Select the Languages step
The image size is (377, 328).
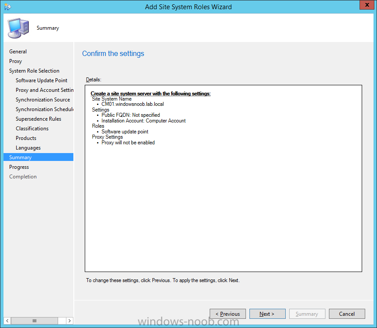pos(28,148)
